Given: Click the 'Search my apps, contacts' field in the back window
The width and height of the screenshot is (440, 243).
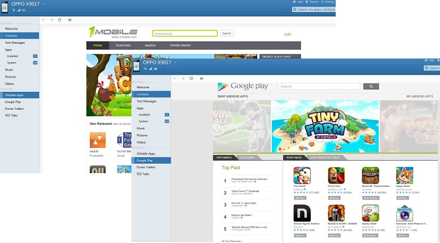Looking at the screenshot, I should (x=314, y=9).
